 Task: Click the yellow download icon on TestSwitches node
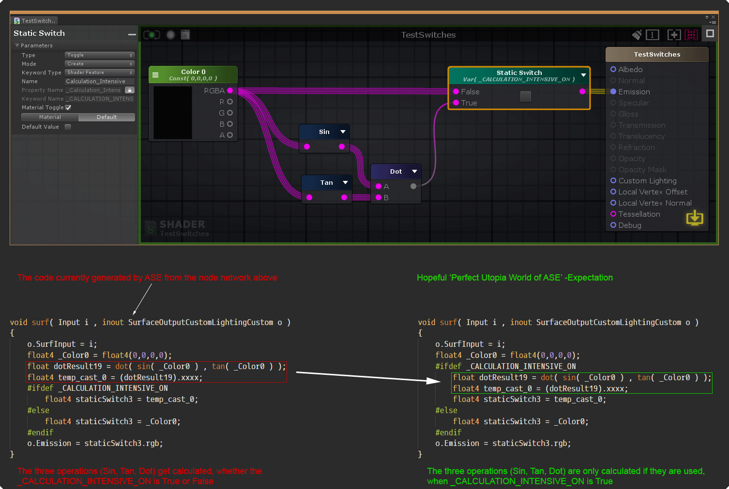[x=695, y=218]
